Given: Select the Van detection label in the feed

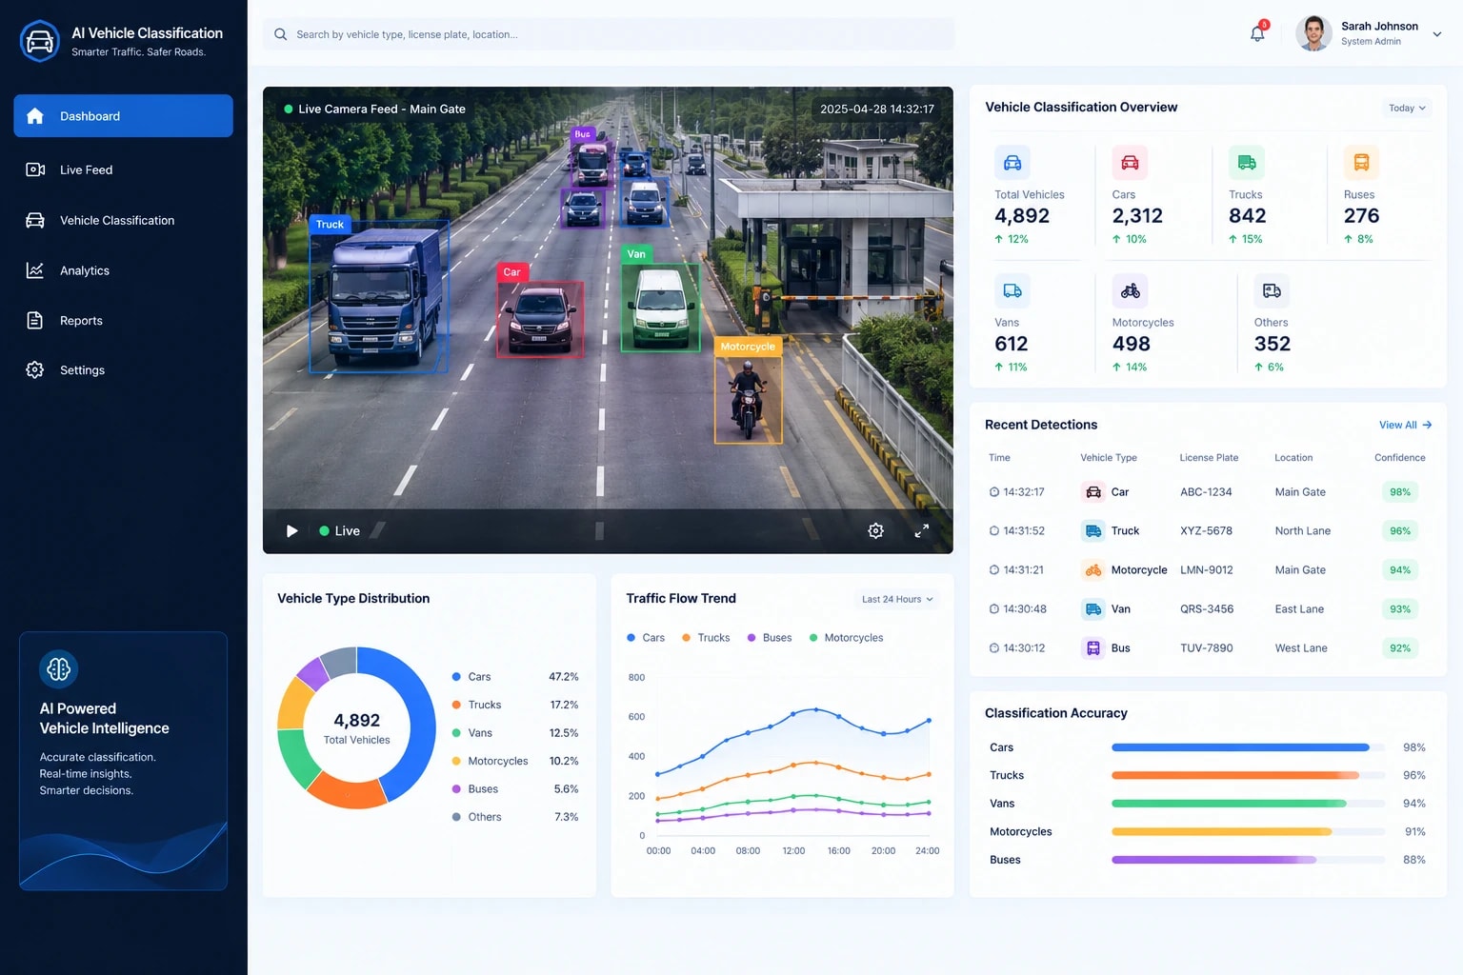Looking at the screenshot, I should pos(636,253).
